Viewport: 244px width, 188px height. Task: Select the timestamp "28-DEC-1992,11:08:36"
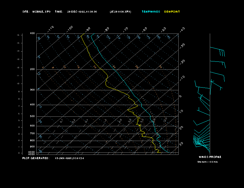coord(82,12)
